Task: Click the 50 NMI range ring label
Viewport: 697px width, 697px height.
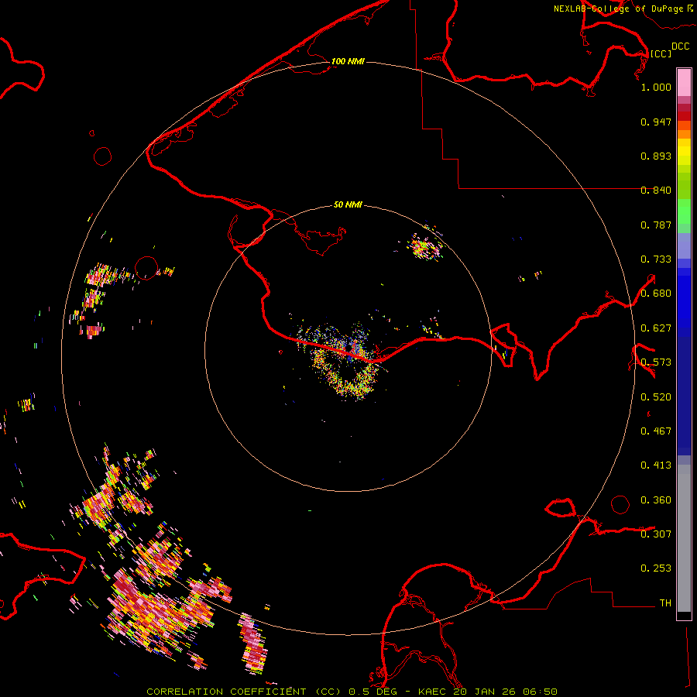Action: (348, 205)
